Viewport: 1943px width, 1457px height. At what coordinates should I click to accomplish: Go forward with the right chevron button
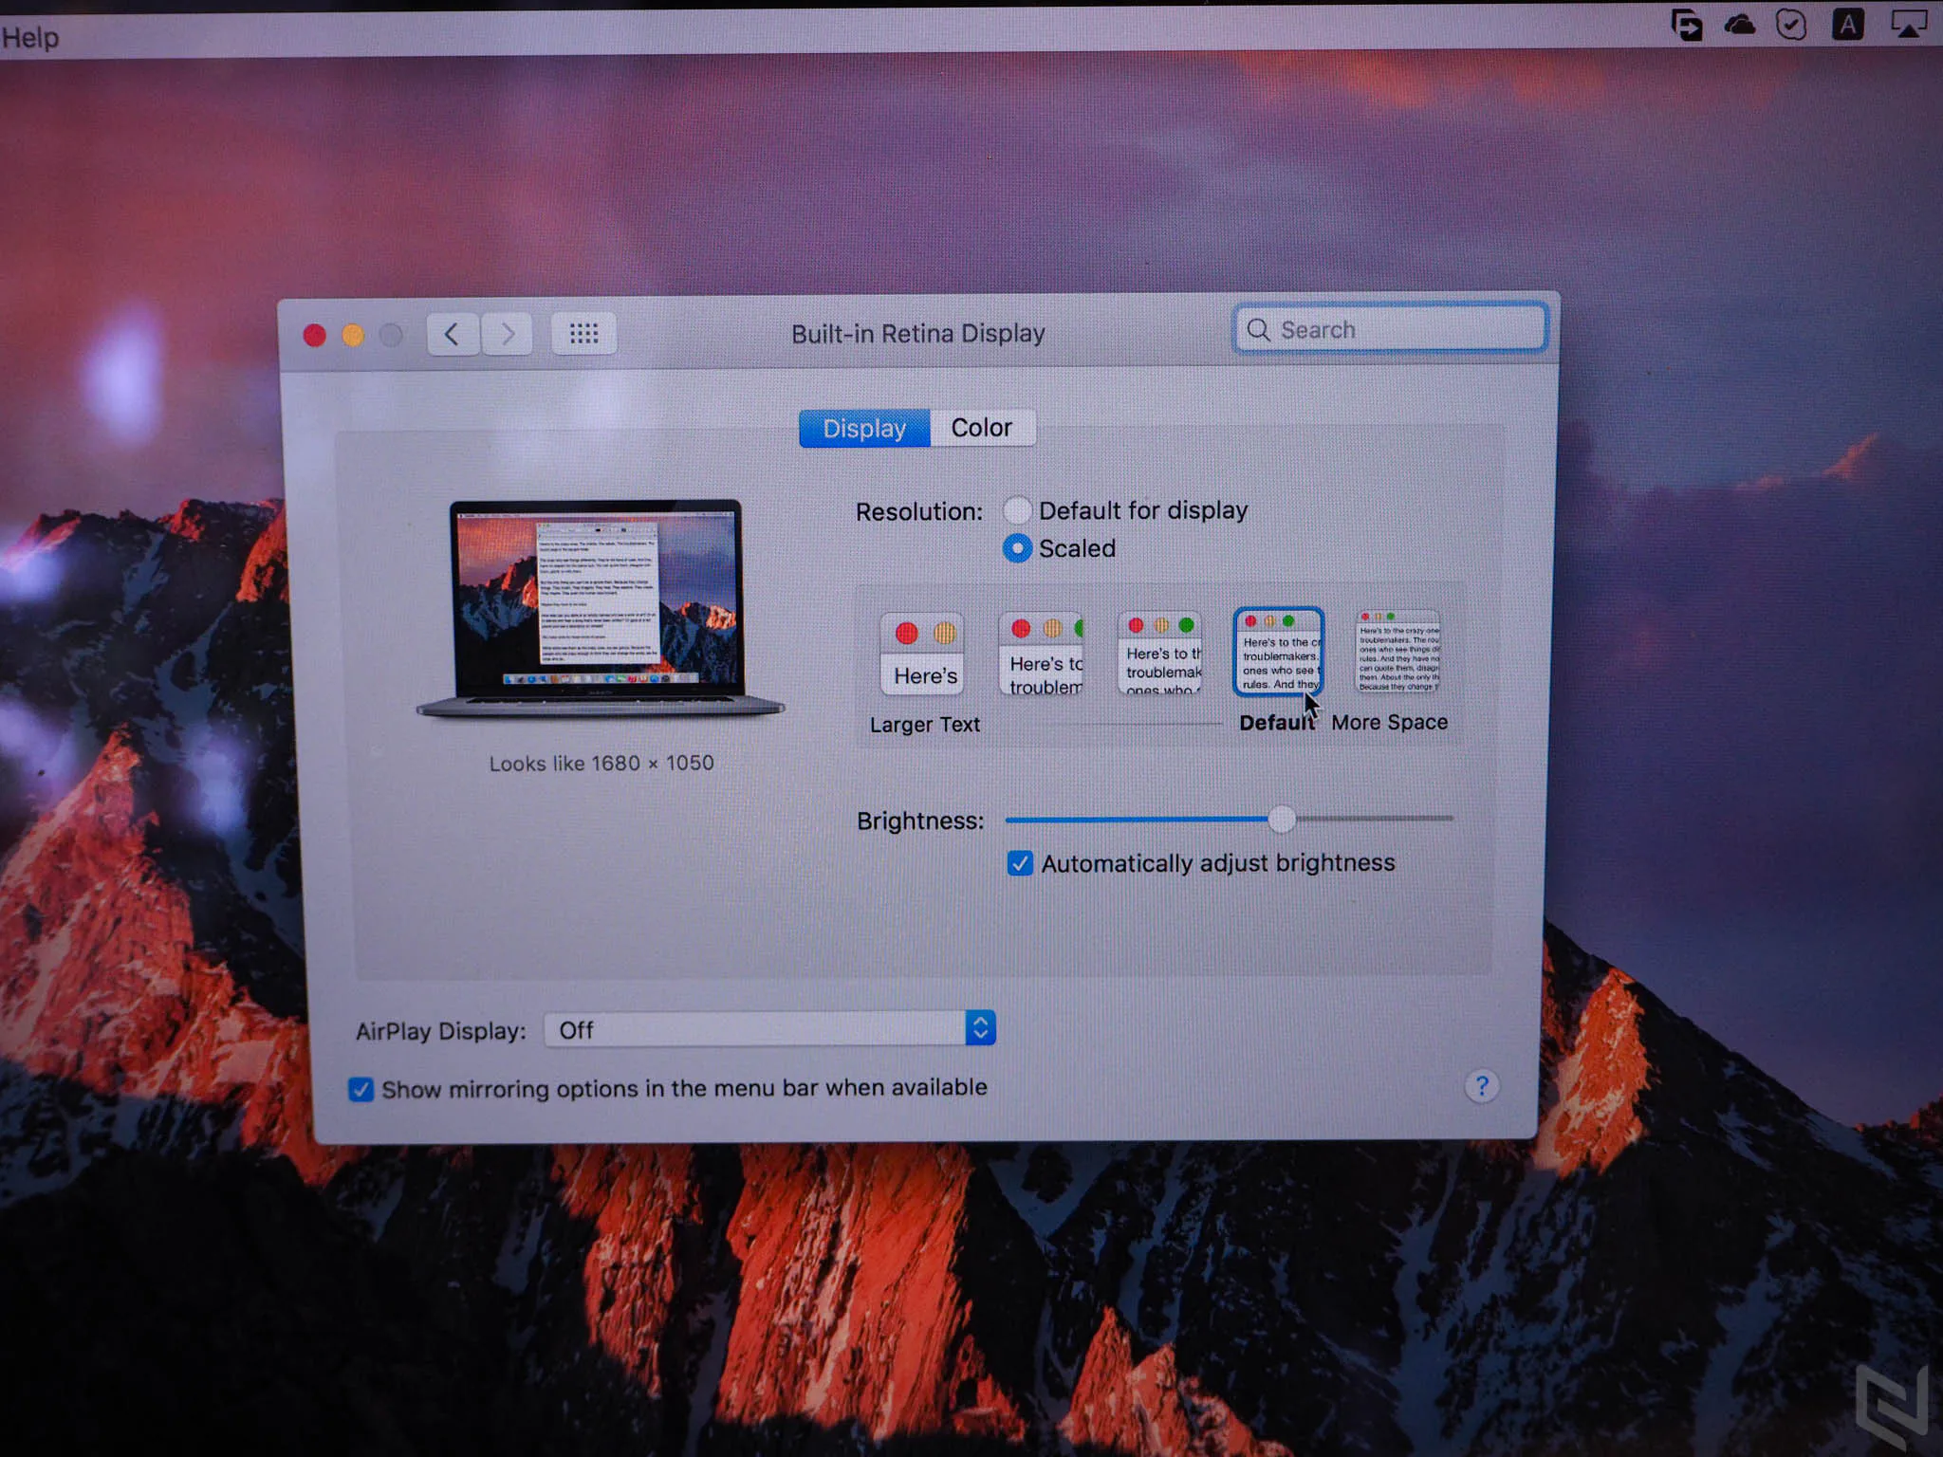507,334
